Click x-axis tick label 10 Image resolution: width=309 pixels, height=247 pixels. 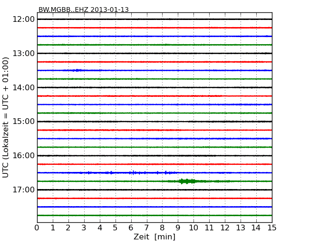[x=193, y=228]
